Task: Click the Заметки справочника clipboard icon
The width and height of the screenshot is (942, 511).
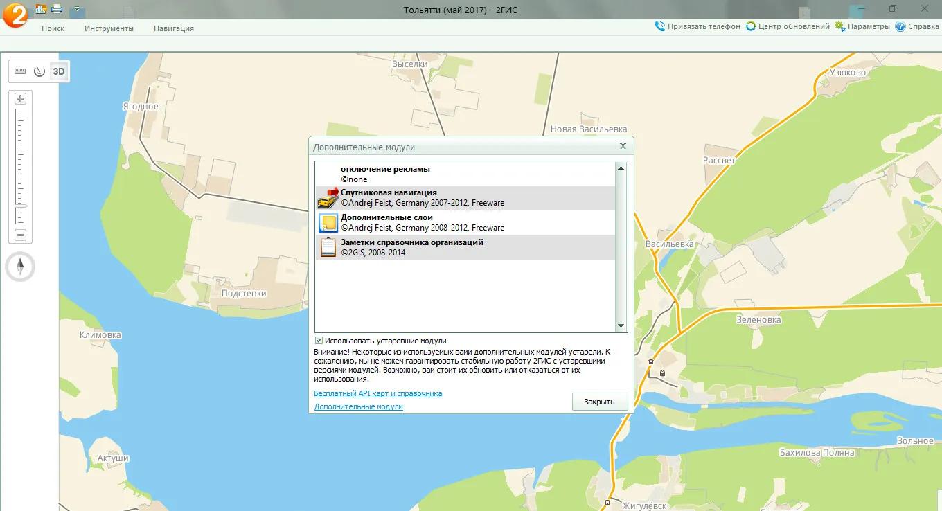Action: tap(328, 247)
